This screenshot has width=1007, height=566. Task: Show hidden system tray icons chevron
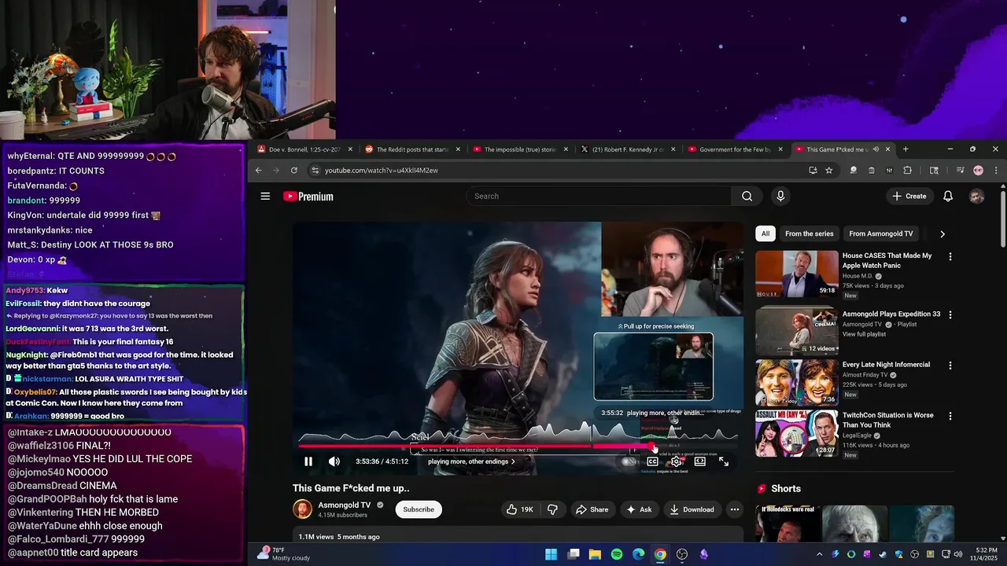click(x=819, y=554)
